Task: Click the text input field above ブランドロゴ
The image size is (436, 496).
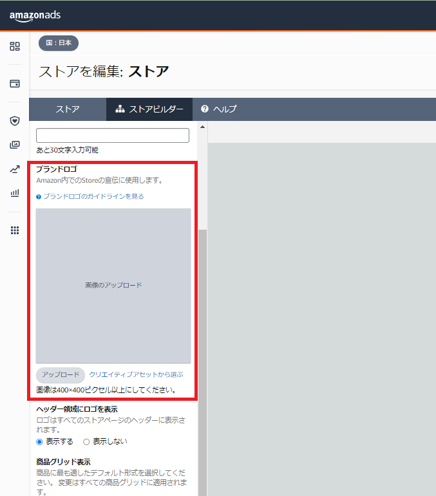Action: [x=113, y=135]
